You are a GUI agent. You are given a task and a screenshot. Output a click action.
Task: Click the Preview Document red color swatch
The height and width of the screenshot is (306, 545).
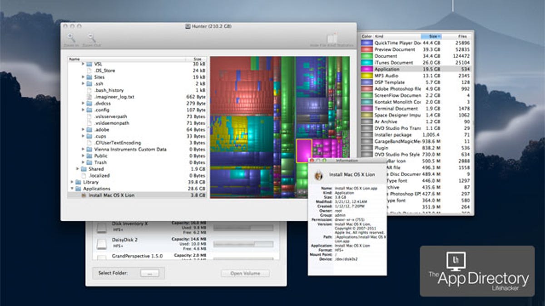point(367,49)
